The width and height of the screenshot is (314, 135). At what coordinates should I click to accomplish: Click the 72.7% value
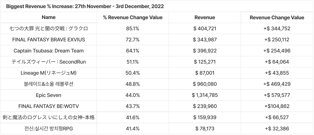coord(133,40)
